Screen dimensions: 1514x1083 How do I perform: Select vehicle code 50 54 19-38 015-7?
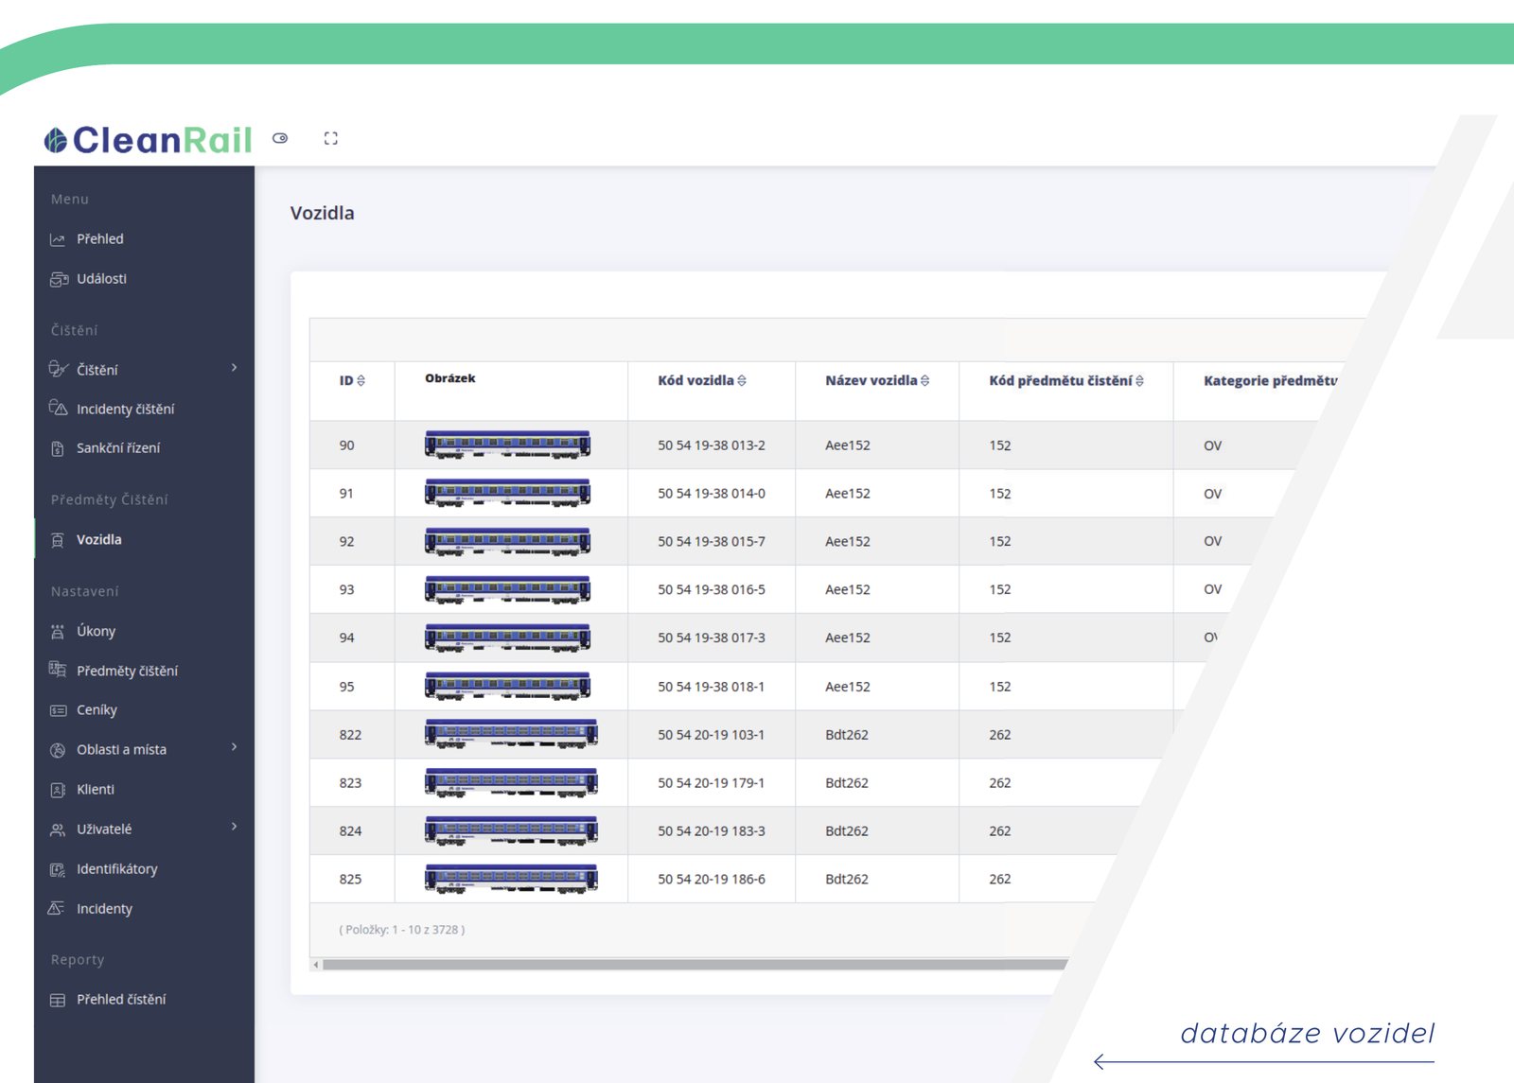pos(712,541)
